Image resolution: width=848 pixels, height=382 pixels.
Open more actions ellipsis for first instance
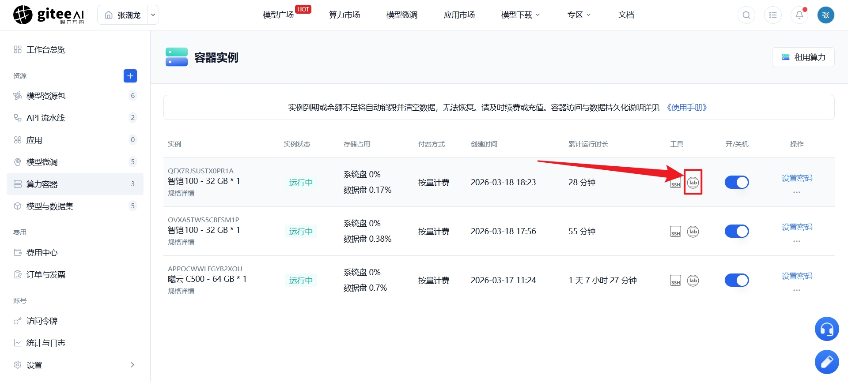(x=797, y=192)
